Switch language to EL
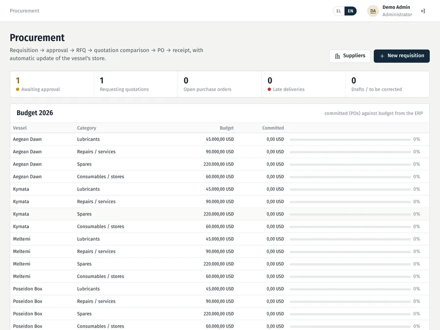440x330 pixels. 339,11
